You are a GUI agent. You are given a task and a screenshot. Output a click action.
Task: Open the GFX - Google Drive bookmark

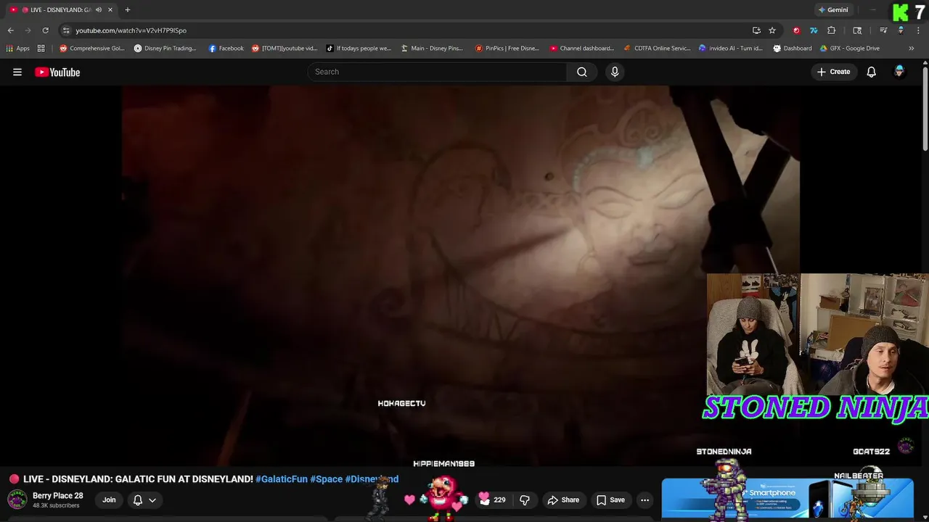(849, 49)
